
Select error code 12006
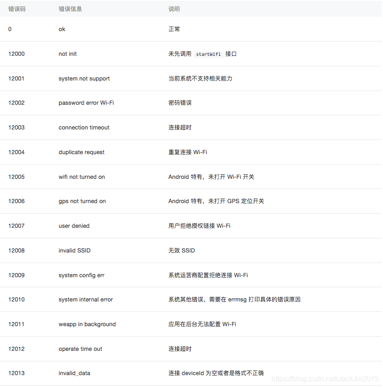[16, 201]
